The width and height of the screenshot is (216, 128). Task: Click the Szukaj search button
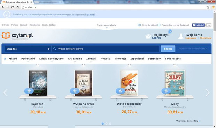pos(168,49)
